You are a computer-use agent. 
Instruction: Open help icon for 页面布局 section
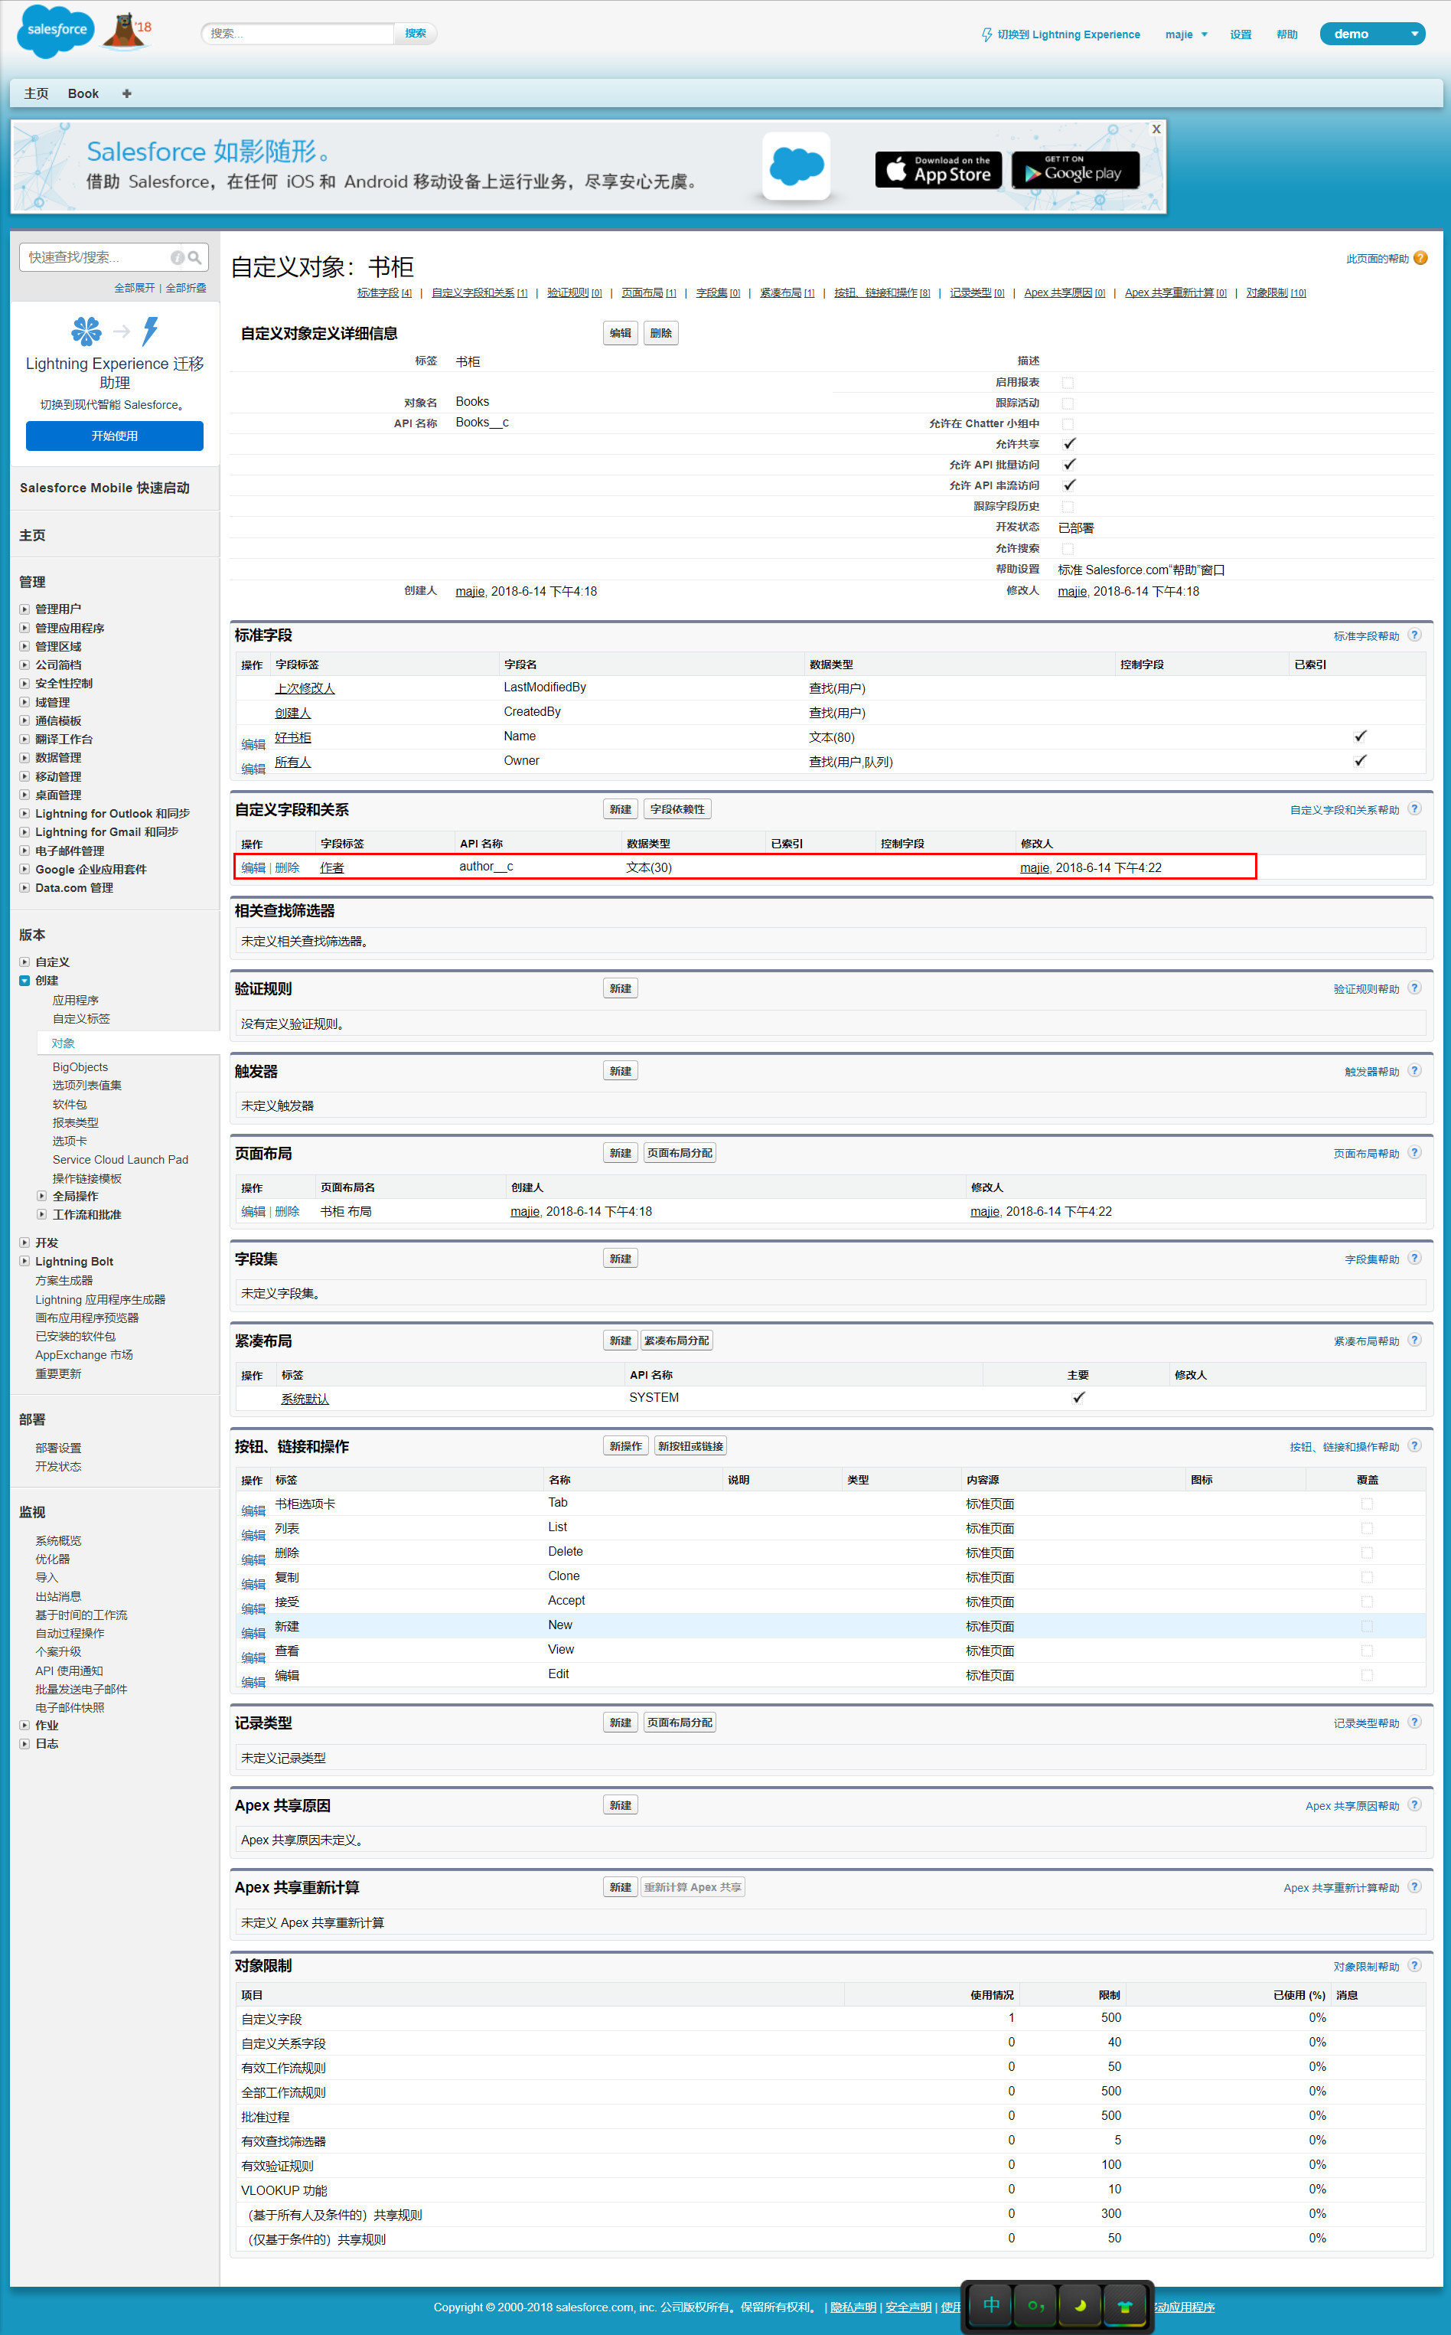pyautogui.click(x=1414, y=1153)
